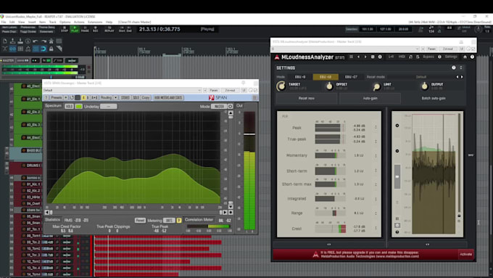
Task: Click the SETTINGS panel help question icon
Action: coord(454,68)
